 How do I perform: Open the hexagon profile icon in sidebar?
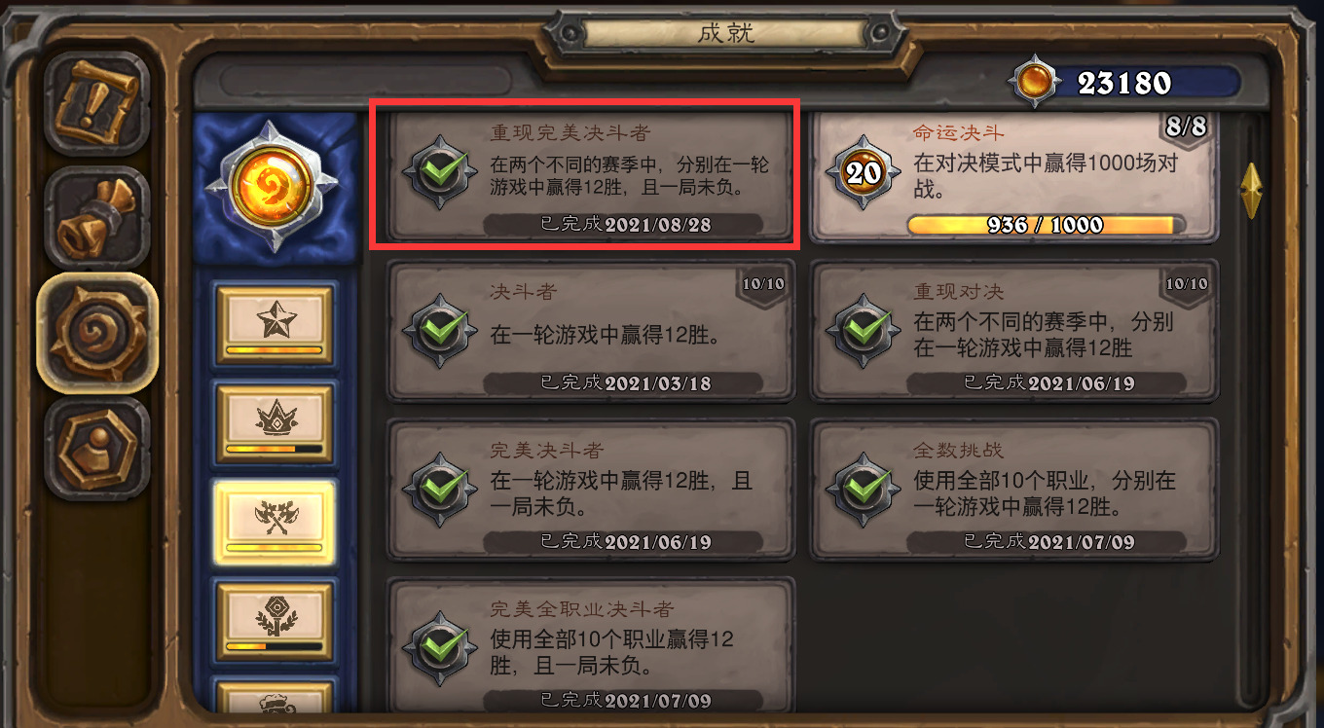(97, 449)
